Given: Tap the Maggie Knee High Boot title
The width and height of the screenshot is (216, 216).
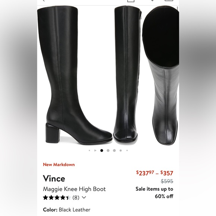Looking at the screenshot, I should click(74, 189).
